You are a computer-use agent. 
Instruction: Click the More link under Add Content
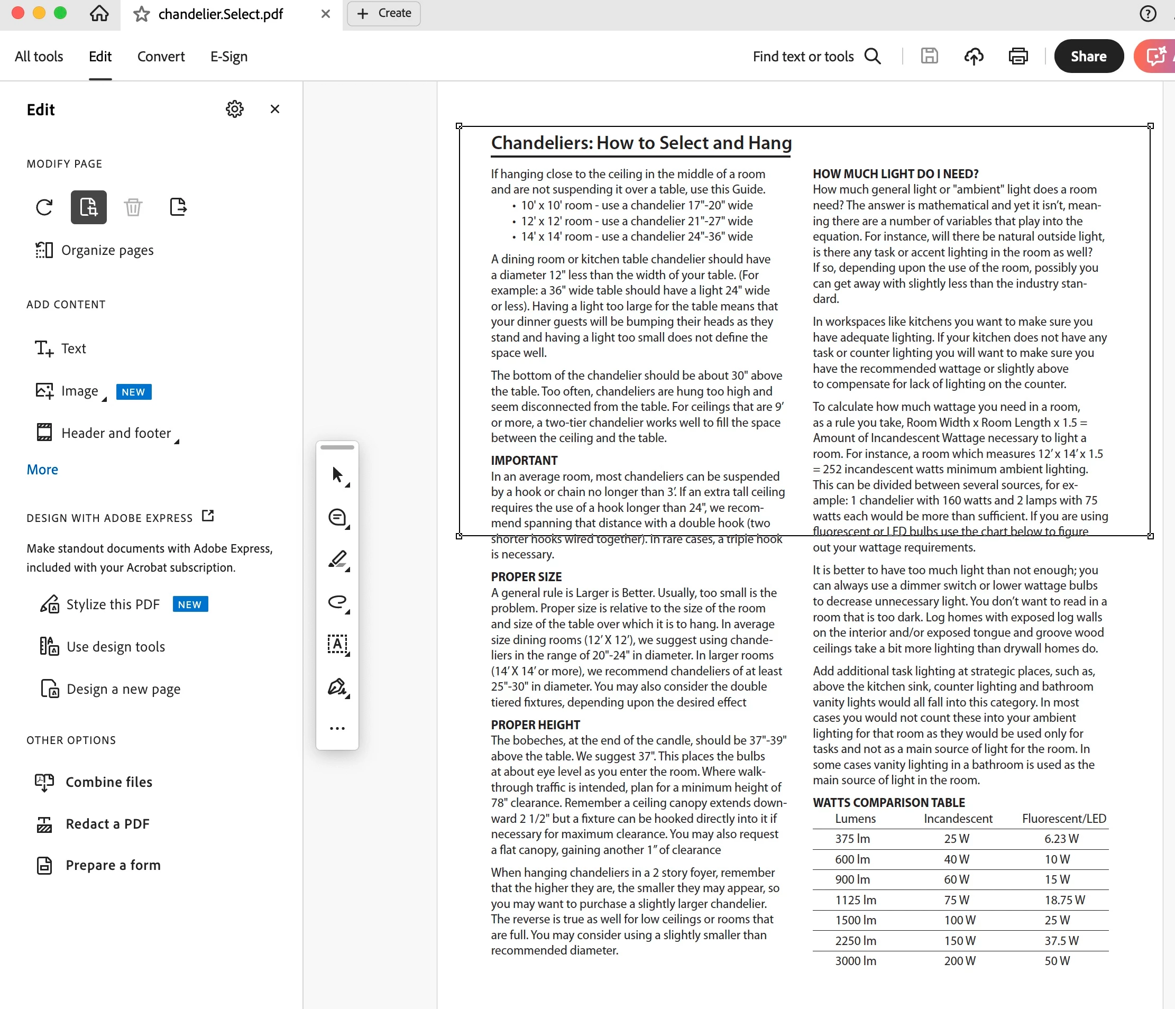point(42,469)
